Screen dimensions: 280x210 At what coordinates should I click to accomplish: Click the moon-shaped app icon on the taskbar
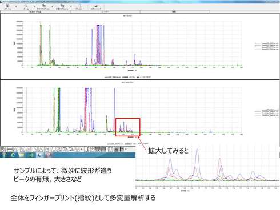[39, 155]
